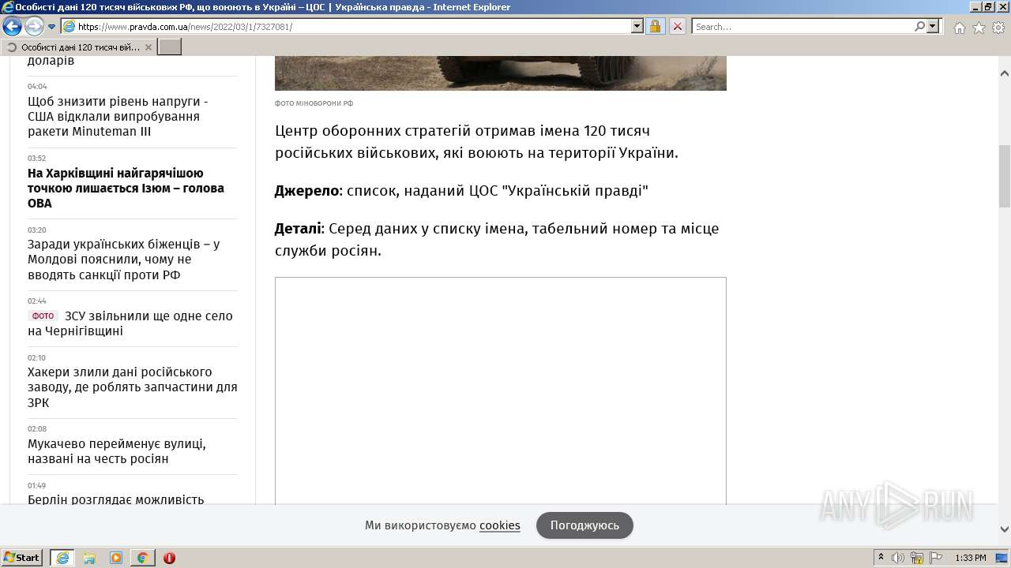1011x568 pixels.
Task: Go to the Home page icon
Action: (x=959, y=28)
